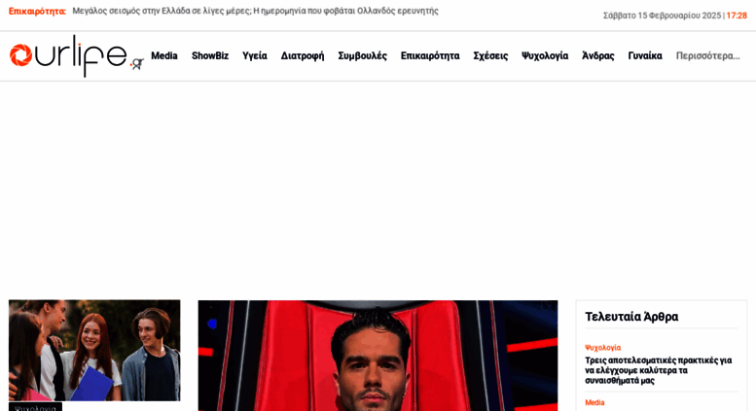This screenshot has height=411, width=756.
Task: Open the Γυναίκα section
Action: tap(645, 55)
